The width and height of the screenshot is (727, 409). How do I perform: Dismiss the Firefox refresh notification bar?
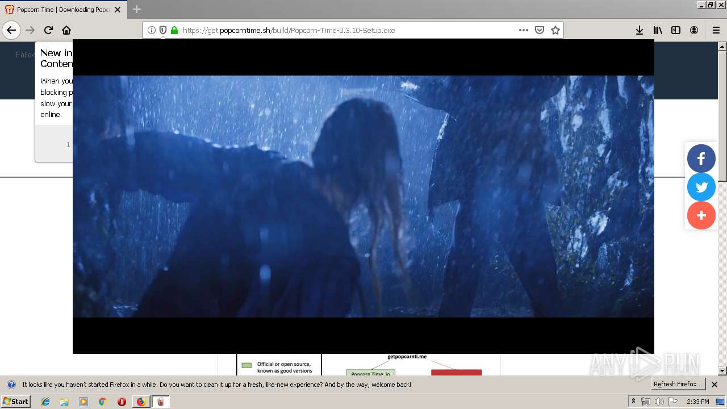coord(715,385)
